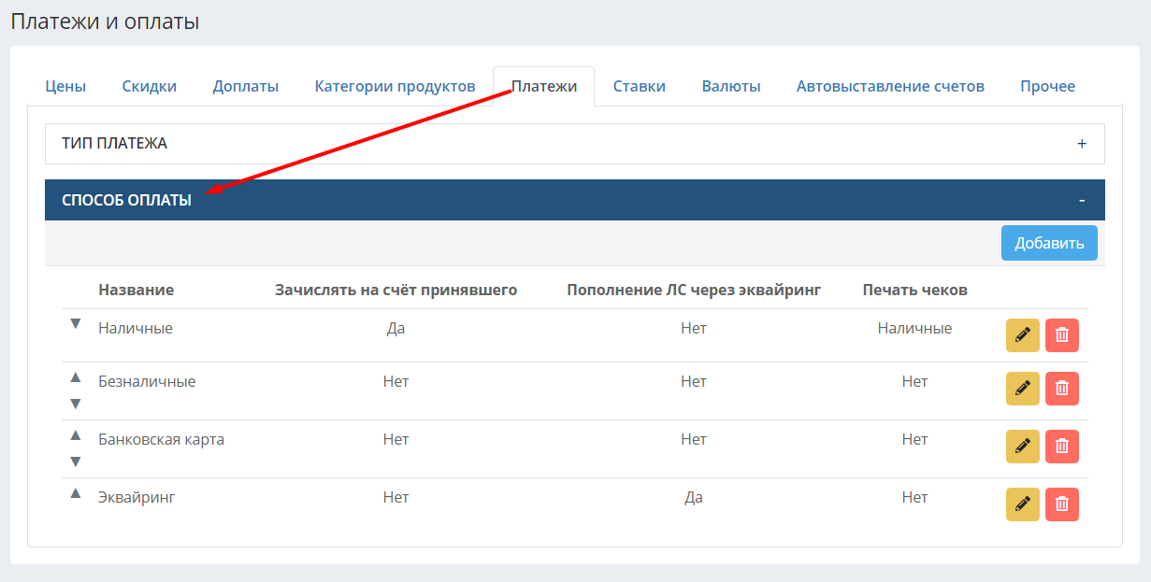Image resolution: width=1151 pixels, height=582 pixels.
Task: Edit the Банковская карта payment method
Action: pyautogui.click(x=1023, y=447)
